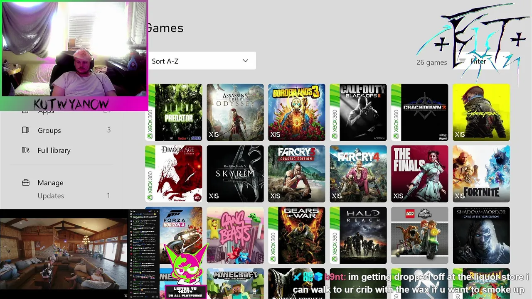Click the 26 games count text
Screen dimensions: 532x299
pyautogui.click(x=432, y=62)
